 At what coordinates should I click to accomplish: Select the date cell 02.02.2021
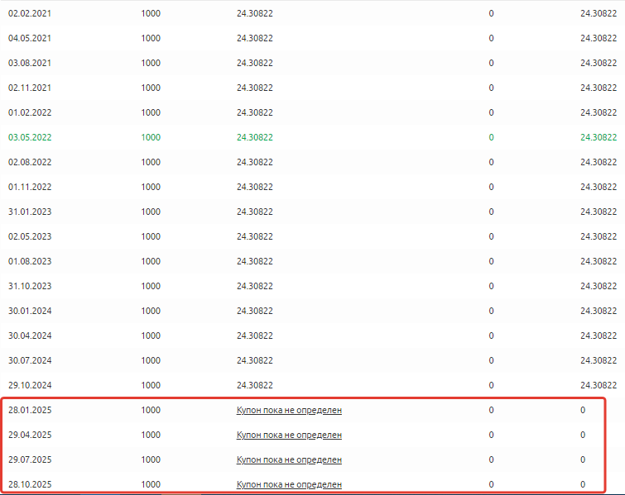pos(30,13)
